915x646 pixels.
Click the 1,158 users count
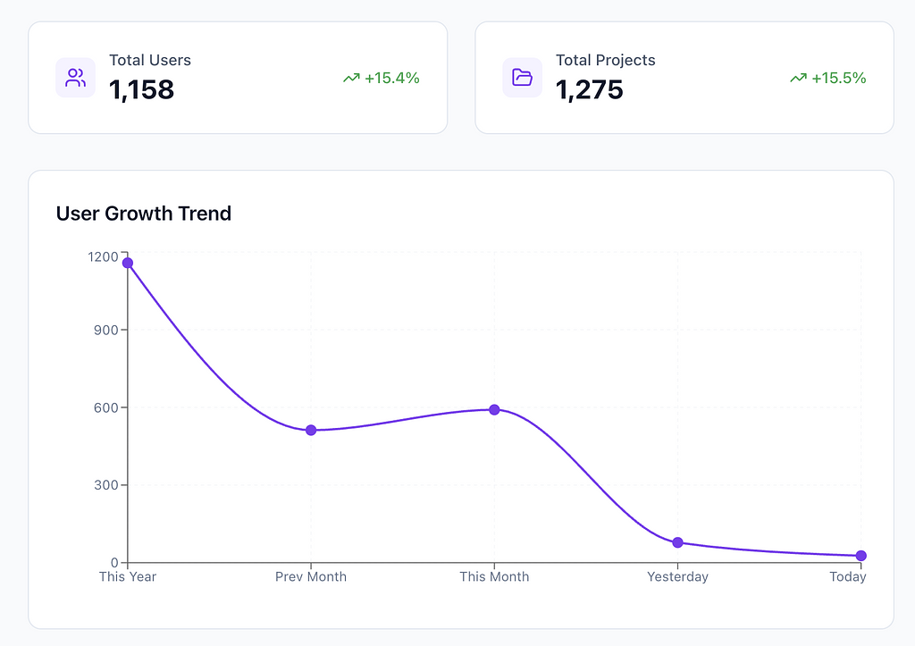click(x=142, y=89)
